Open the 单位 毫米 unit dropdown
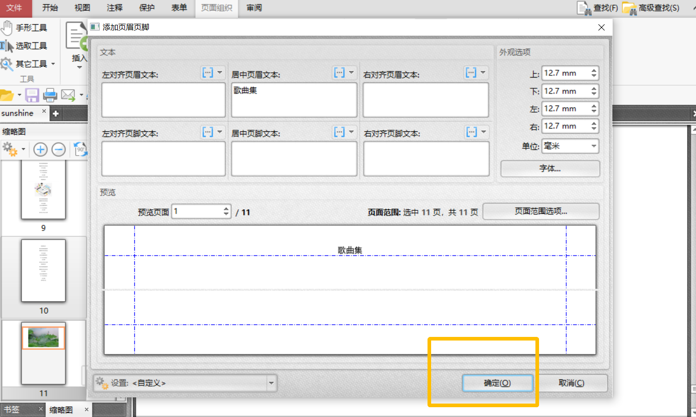The image size is (696, 417). click(570, 146)
